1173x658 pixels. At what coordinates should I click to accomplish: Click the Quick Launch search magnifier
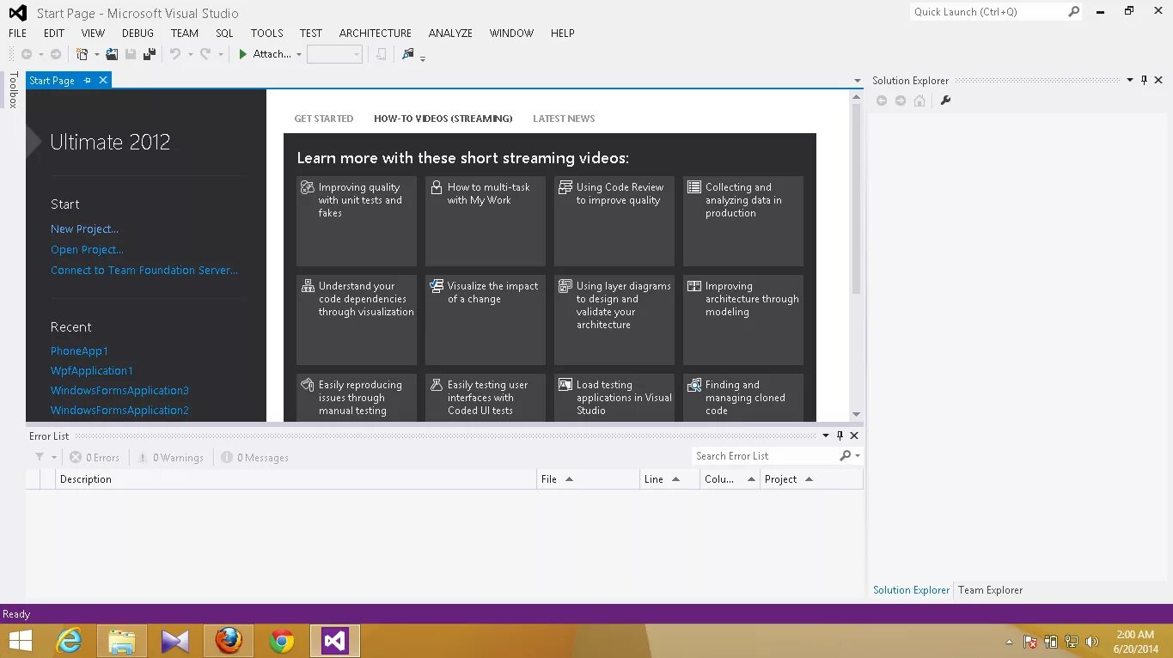click(x=1073, y=12)
